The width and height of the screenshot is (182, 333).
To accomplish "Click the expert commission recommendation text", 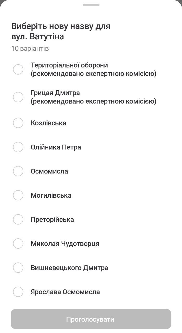I will 93,74.
